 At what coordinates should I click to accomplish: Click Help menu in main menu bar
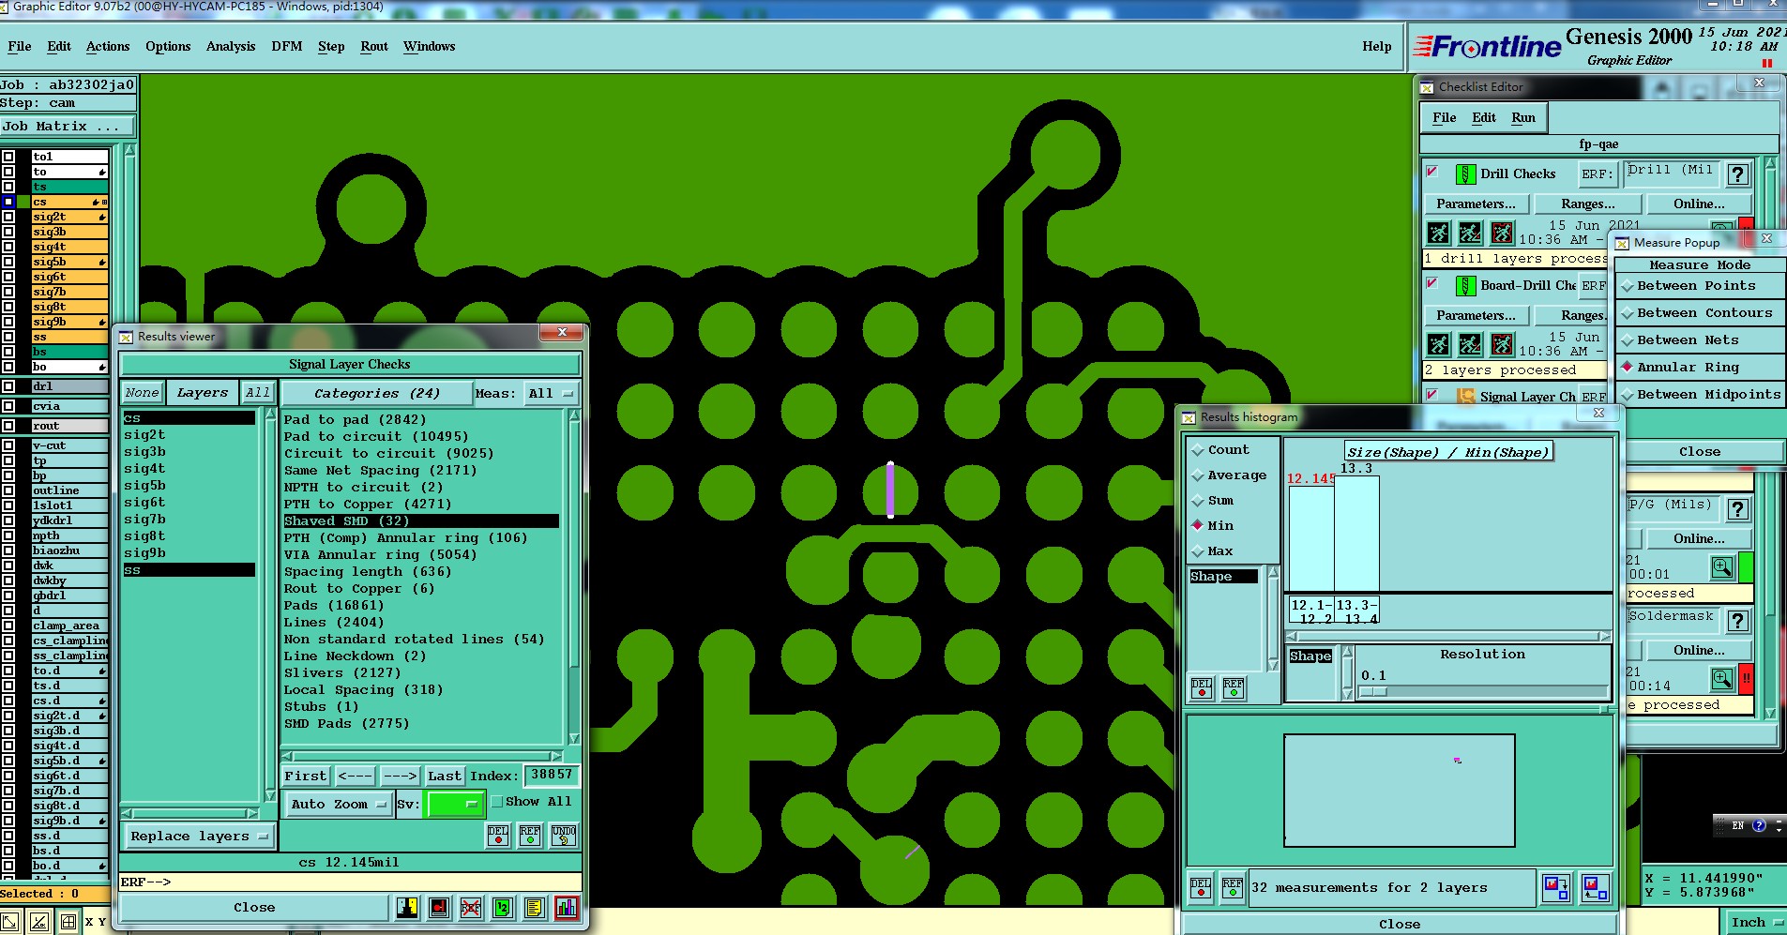click(x=1377, y=47)
